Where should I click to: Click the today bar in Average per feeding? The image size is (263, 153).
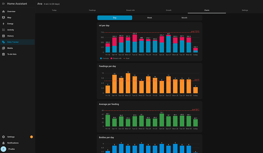pos(196,123)
